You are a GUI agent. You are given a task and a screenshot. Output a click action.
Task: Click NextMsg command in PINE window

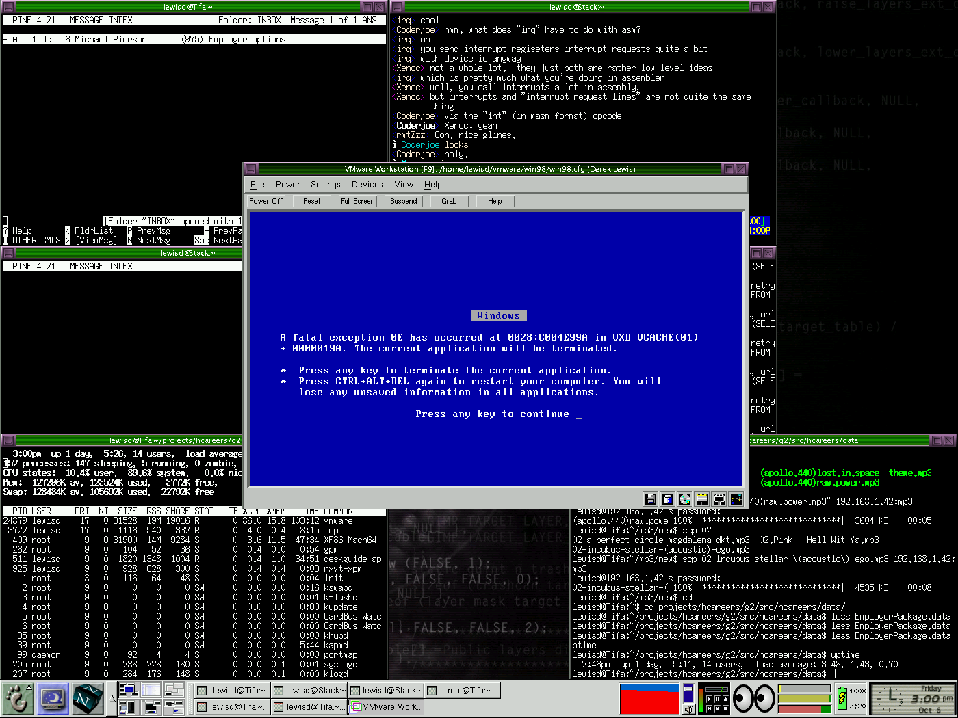(153, 240)
